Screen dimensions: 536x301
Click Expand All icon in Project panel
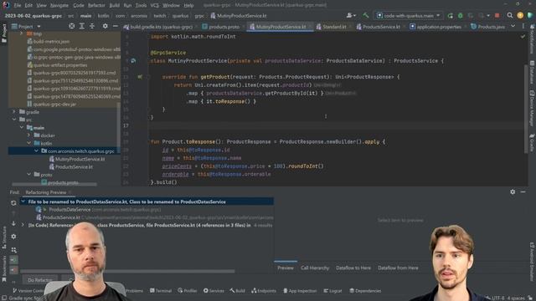point(82,26)
